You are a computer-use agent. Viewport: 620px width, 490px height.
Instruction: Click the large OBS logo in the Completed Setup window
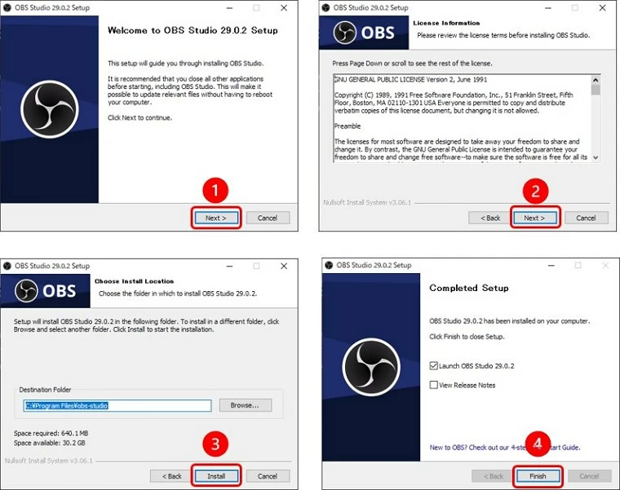click(x=371, y=367)
